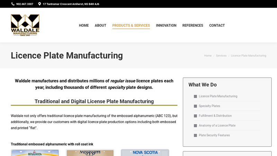Click square bullet beside Anatomy of a Licence Plate
277x156 pixels.
[195, 125]
